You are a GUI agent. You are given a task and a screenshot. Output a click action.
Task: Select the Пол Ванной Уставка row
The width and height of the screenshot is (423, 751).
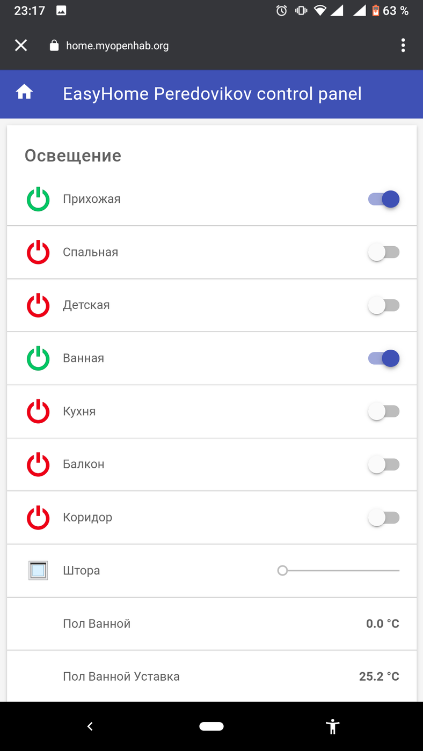coord(211,676)
